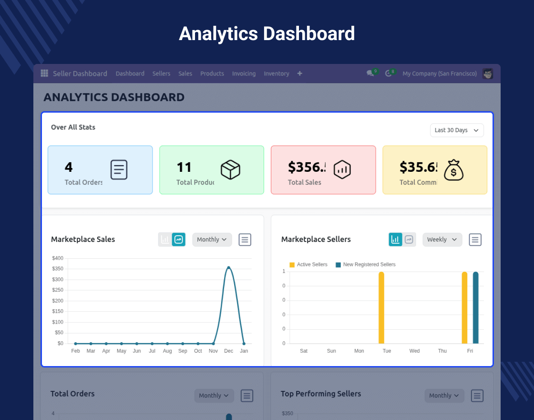Screen dimensions: 534x420
Task: Open the Invoicing menu
Action: click(x=244, y=73)
